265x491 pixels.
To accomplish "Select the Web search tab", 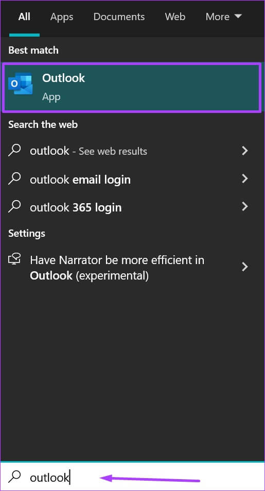I will coord(175,17).
